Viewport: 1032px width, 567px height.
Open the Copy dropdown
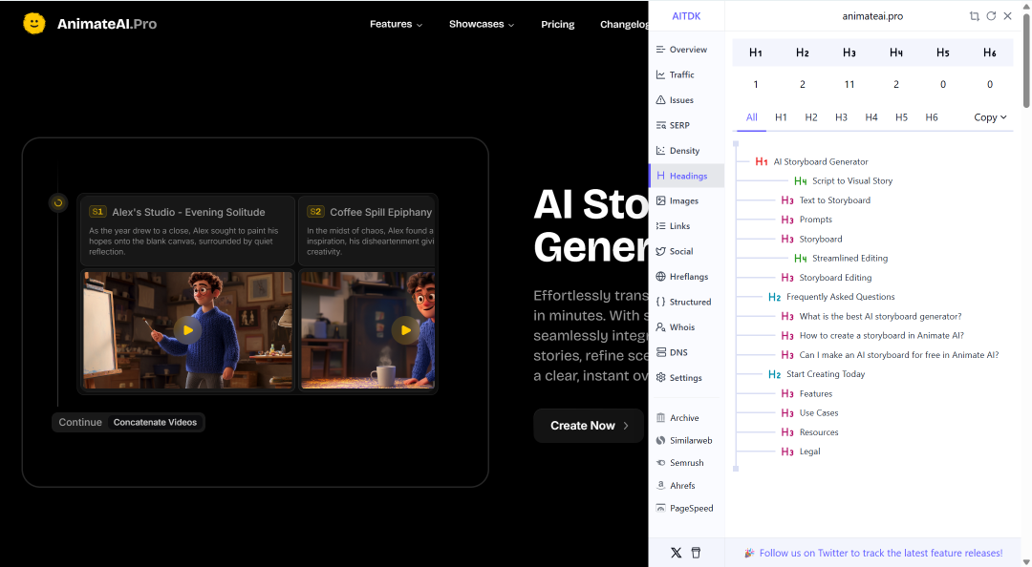pos(990,117)
